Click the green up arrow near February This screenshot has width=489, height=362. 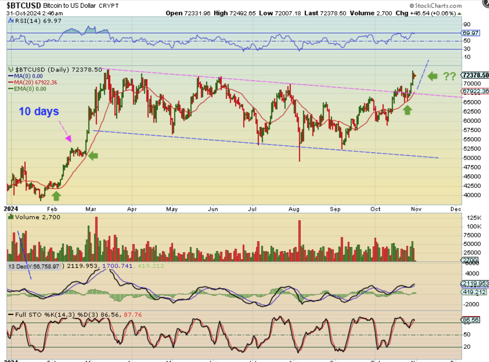(x=56, y=196)
